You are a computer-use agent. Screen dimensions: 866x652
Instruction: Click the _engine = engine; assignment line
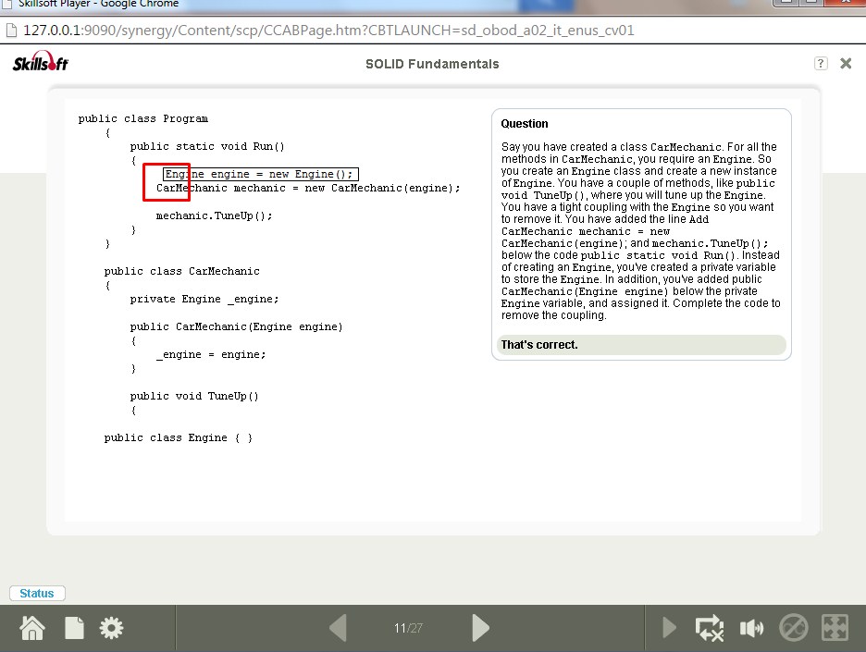point(211,354)
